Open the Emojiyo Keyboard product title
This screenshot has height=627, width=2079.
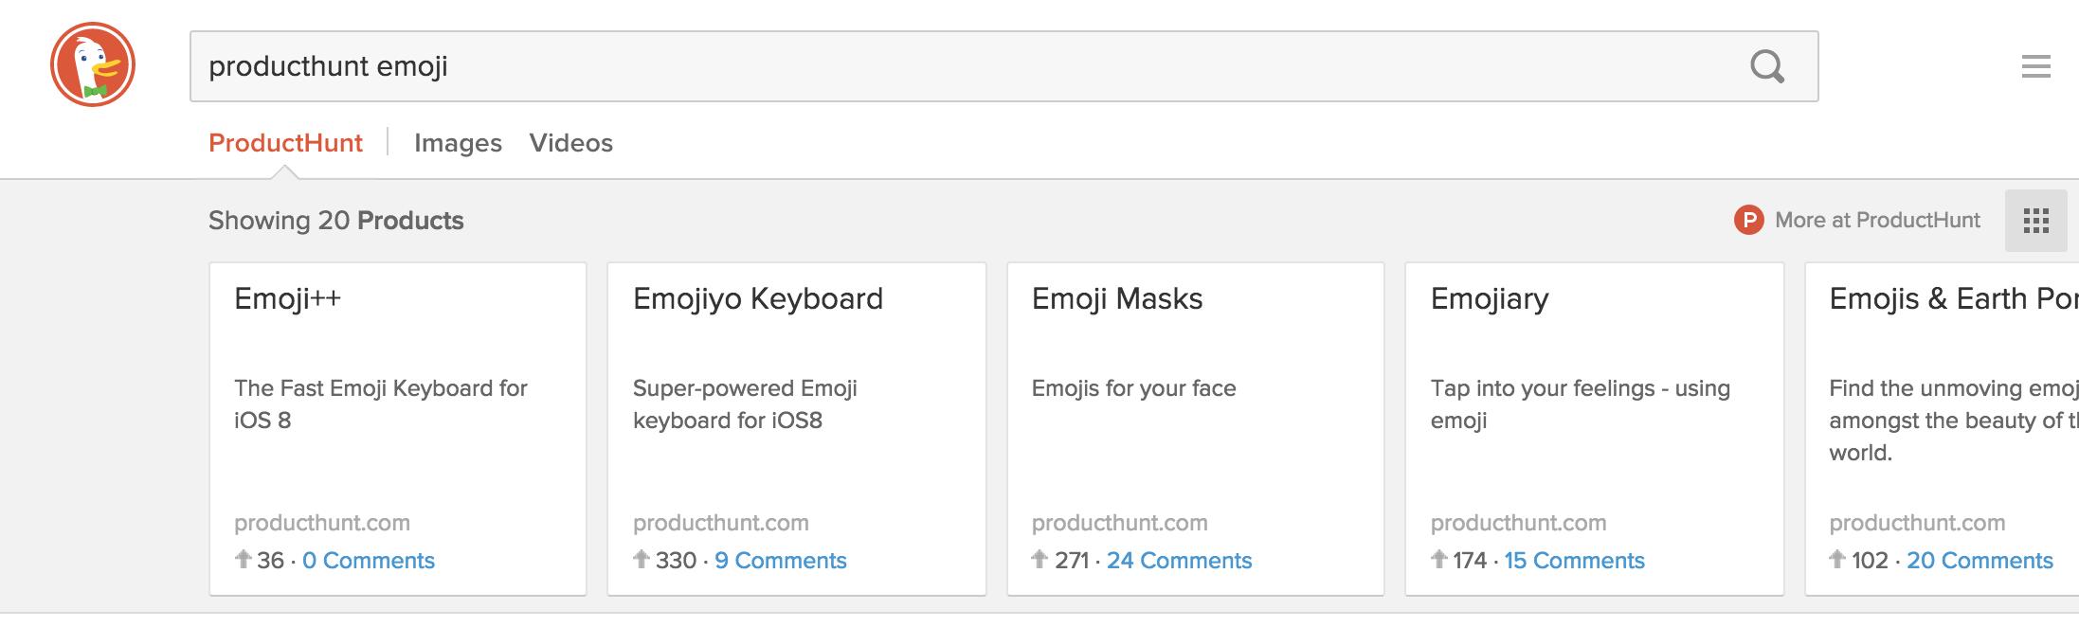758,299
